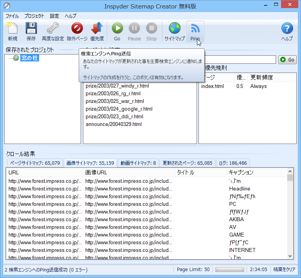Image resolution: width=301 pixels, height=278 pixels.
Task: Select prize/2003/024_google_r.html entry
Action: (x=119, y=109)
